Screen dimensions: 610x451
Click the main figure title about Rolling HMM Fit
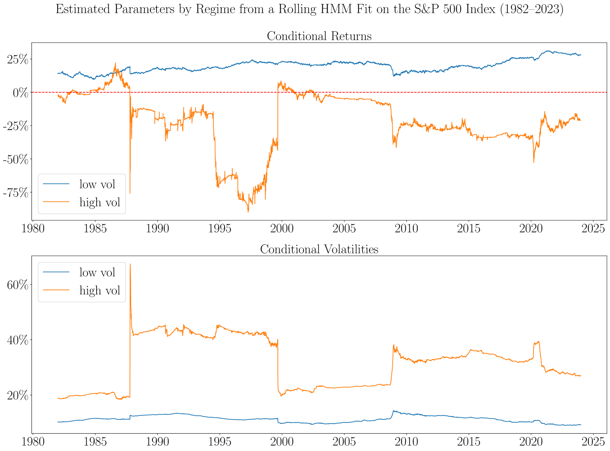pyautogui.click(x=309, y=9)
